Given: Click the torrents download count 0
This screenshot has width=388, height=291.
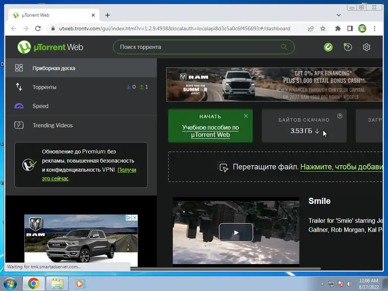Looking at the screenshot, I should pos(131,87).
